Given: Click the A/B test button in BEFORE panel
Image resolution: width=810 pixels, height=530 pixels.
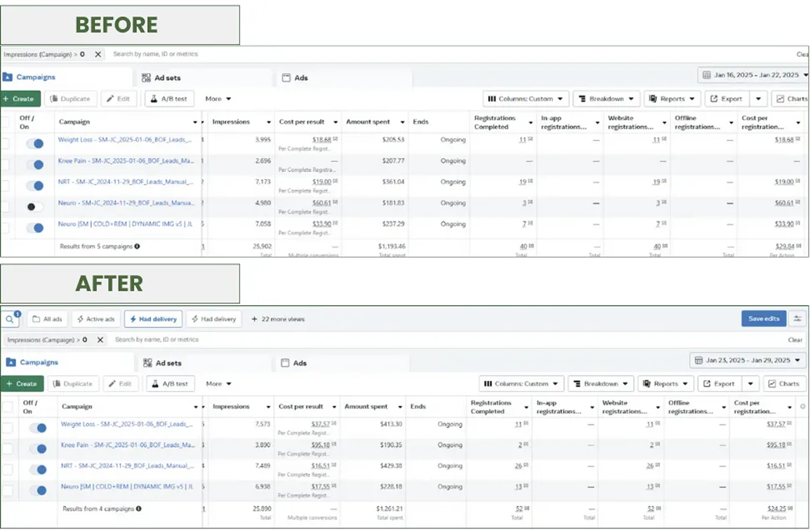Looking at the screenshot, I should pyautogui.click(x=169, y=99).
